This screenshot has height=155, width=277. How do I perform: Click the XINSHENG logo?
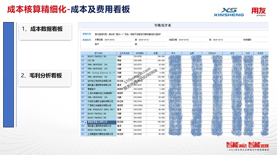click(x=229, y=12)
